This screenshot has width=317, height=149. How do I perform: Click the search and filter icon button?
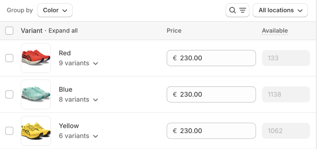pyautogui.click(x=237, y=10)
